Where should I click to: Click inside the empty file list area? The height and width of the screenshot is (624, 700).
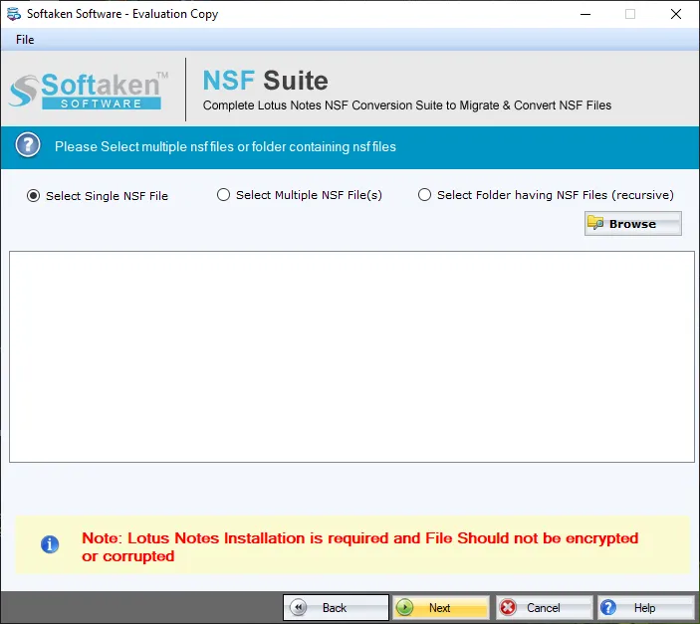coord(351,356)
